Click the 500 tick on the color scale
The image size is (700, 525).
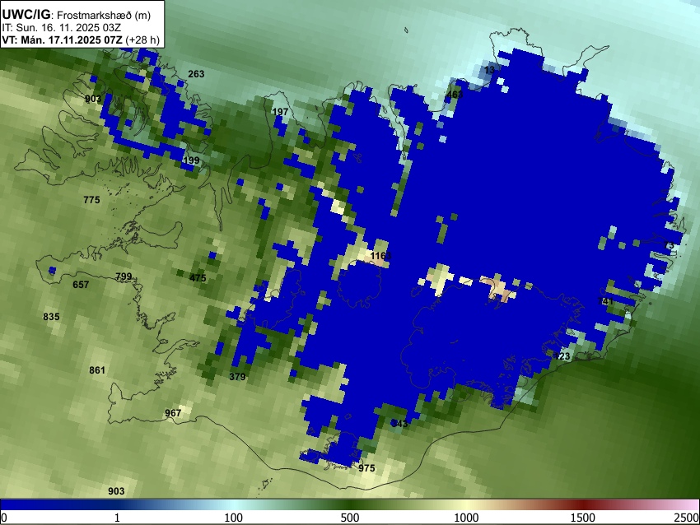[350, 518]
